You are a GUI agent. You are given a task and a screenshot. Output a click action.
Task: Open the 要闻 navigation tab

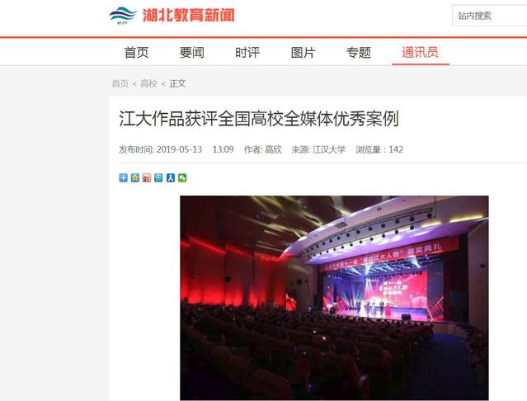(191, 53)
